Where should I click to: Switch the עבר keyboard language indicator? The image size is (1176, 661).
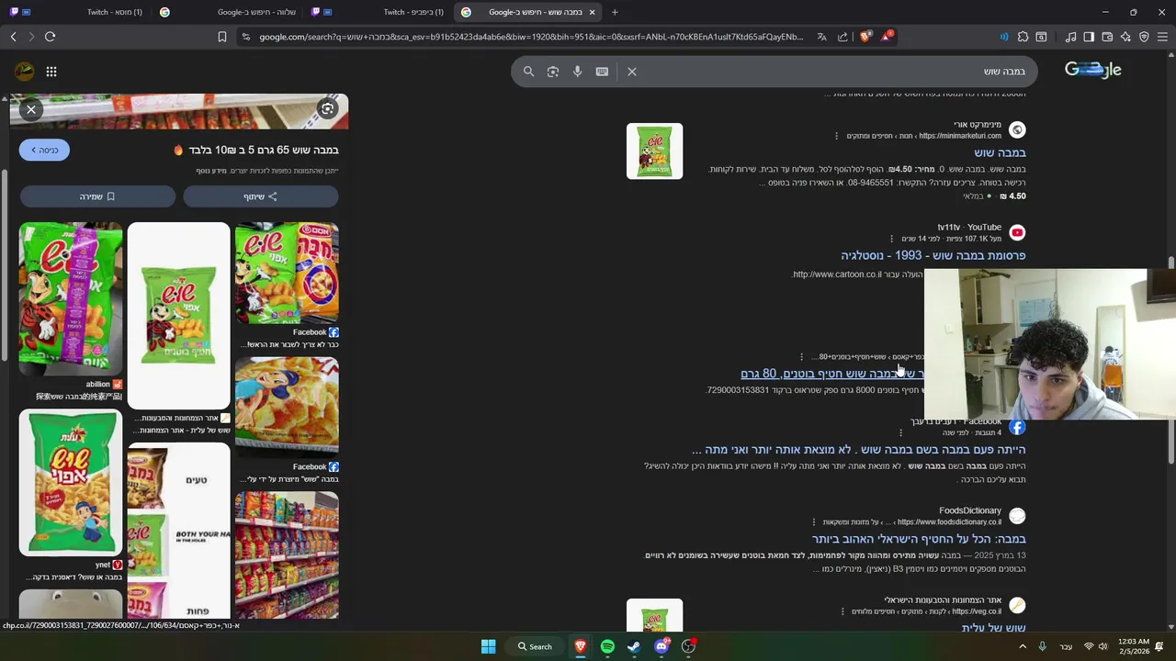click(x=1066, y=646)
